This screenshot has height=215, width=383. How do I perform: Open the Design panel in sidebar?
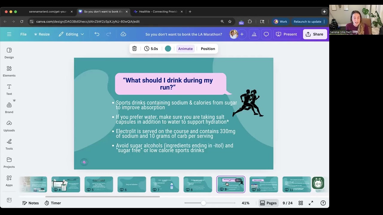point(9,53)
